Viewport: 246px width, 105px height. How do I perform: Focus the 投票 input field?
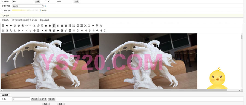pos(21,99)
